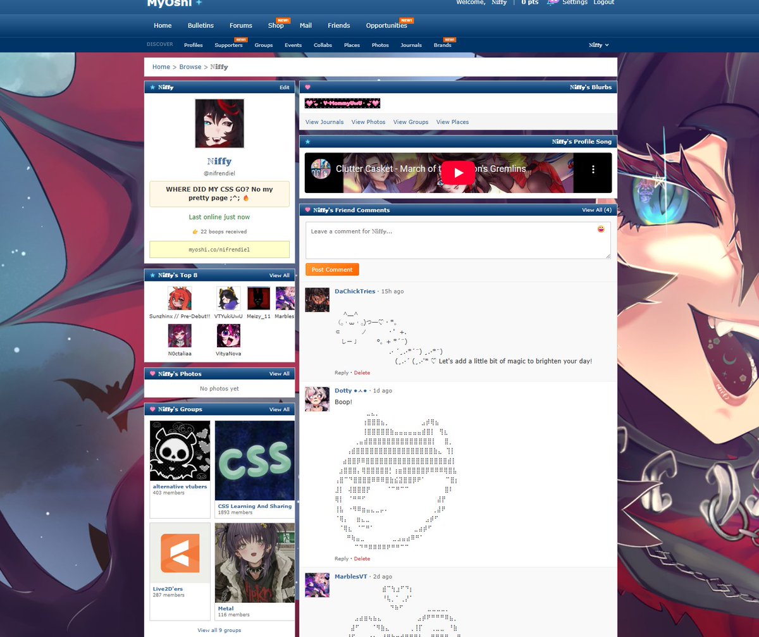Viewport: 759px width, 637px height.
Task: Click the myoshi.co/nifrendiel URL box
Action: click(x=219, y=249)
